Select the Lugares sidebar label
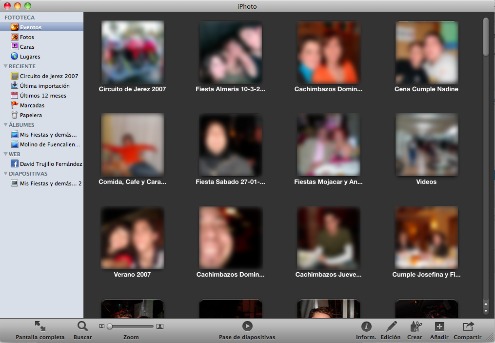The height and width of the screenshot is (343, 495). click(30, 57)
